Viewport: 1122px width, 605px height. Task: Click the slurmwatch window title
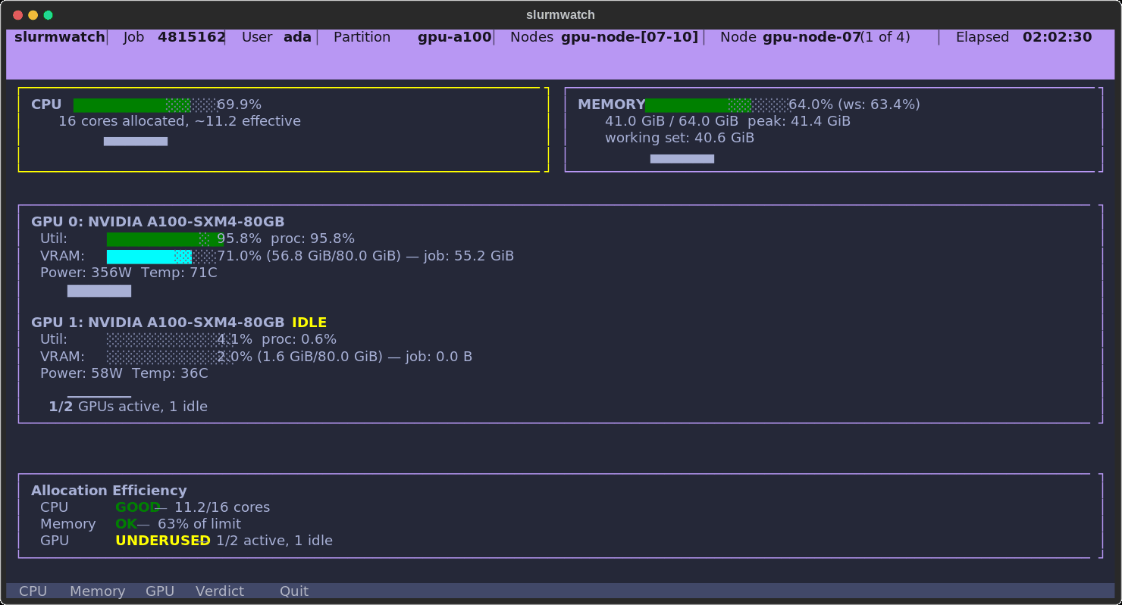click(560, 15)
